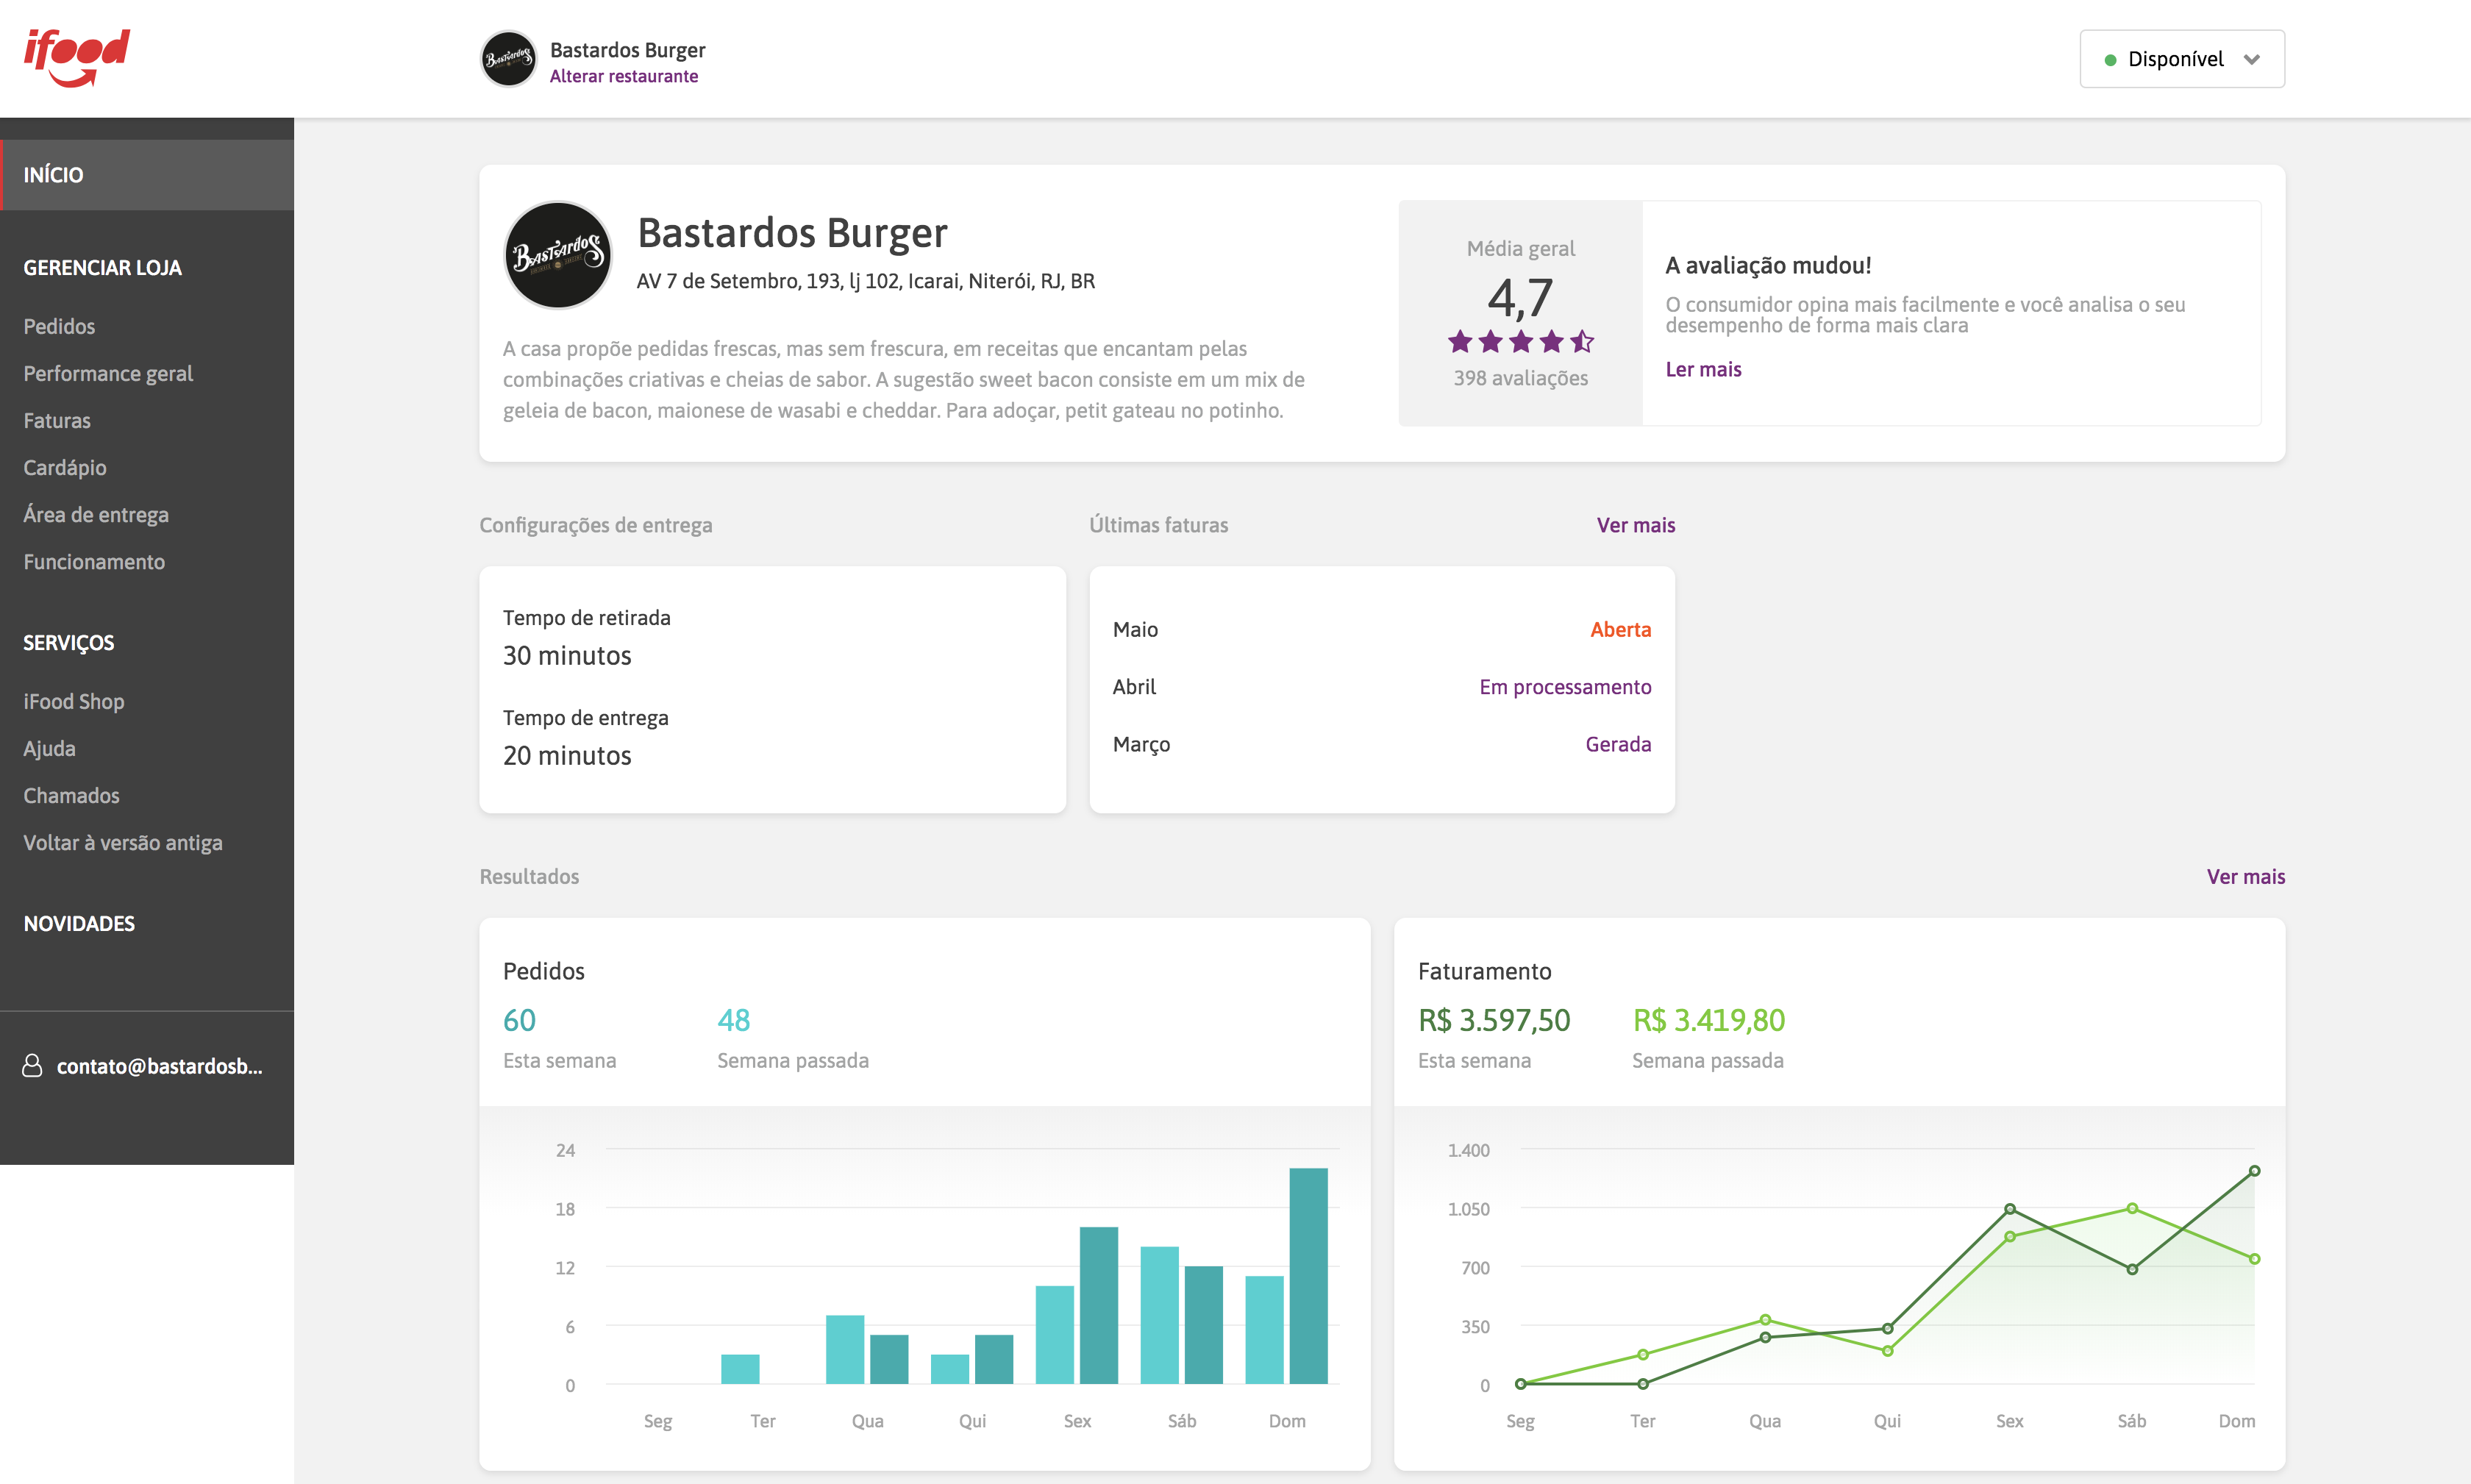Click the rating stars under 4,7
The width and height of the screenshot is (2471, 1484).
[1520, 342]
